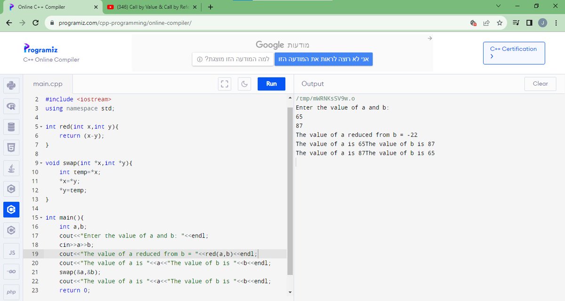
Task: Switch to the main.cpp tab
Action: coord(48,84)
